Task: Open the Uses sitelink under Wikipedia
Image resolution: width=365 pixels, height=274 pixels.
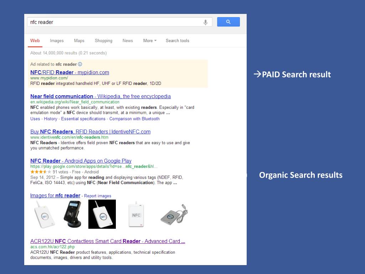Action: click(35, 118)
